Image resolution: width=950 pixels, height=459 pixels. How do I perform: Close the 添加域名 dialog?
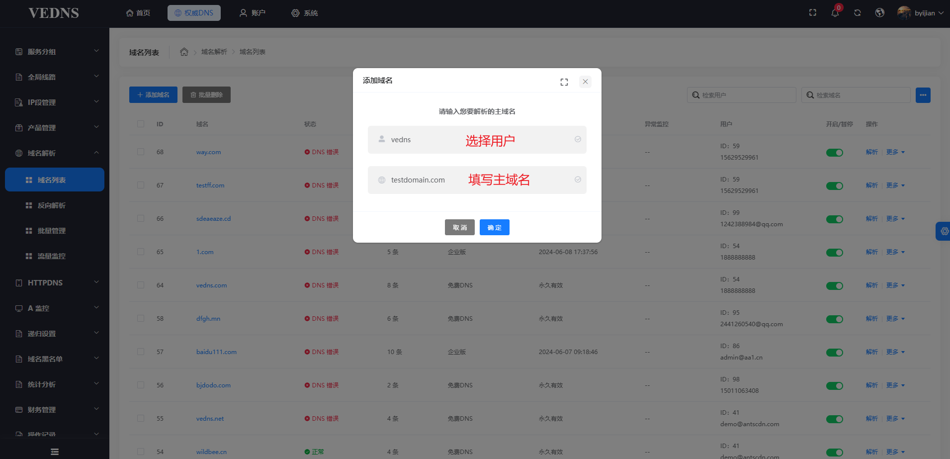click(x=585, y=82)
